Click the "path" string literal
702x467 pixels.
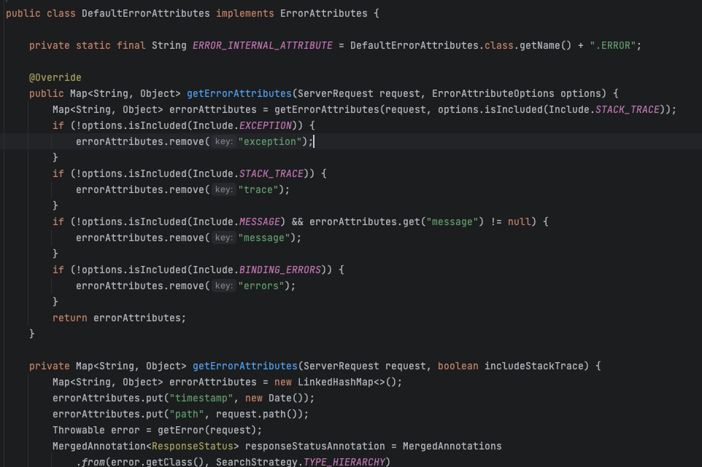click(187, 415)
